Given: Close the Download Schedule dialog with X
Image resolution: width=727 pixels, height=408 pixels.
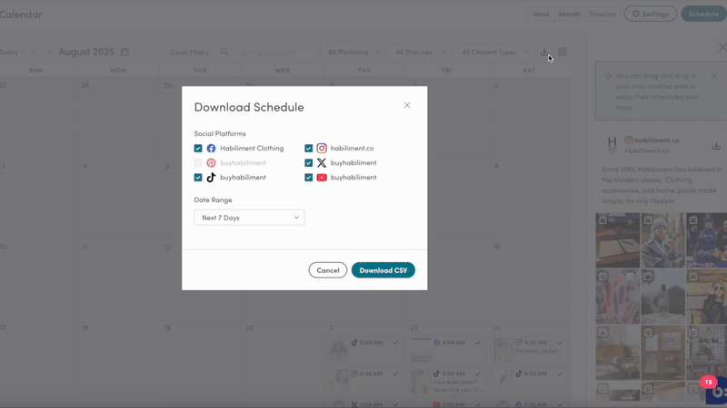Looking at the screenshot, I should [x=407, y=105].
